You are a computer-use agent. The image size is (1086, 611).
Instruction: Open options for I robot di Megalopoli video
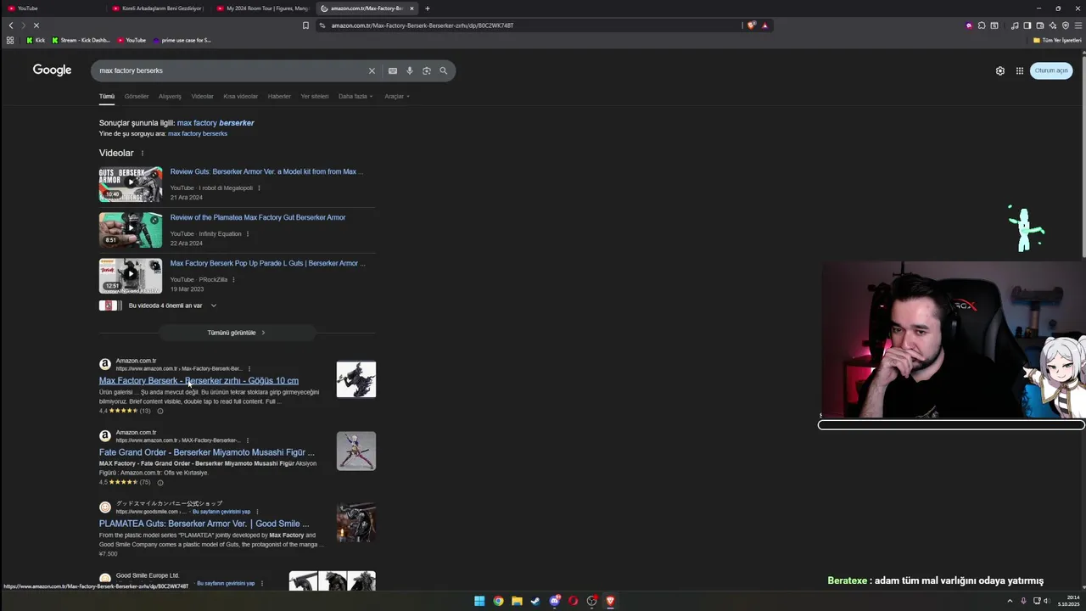(259, 188)
